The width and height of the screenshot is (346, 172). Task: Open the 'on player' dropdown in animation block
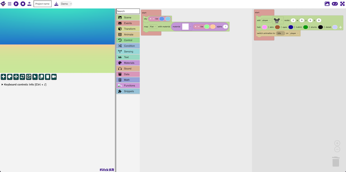[x=294, y=33]
